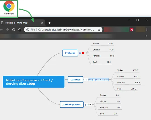Click the browser forward arrow
Viewport: 151px width, 120px height.
[x=7, y=30]
